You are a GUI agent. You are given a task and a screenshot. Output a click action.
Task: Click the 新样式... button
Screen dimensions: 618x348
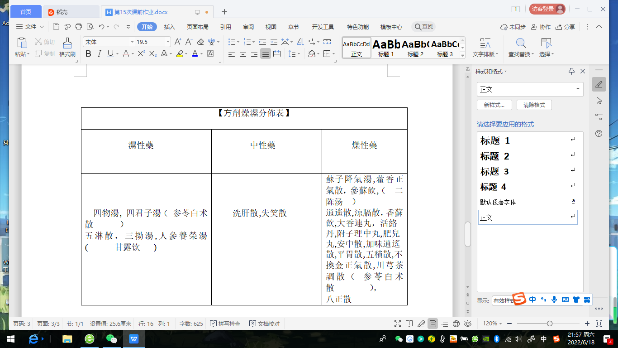tap(494, 105)
